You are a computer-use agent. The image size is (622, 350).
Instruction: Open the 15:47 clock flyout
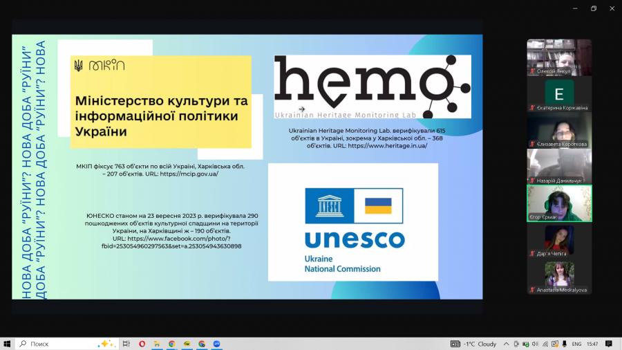click(592, 344)
